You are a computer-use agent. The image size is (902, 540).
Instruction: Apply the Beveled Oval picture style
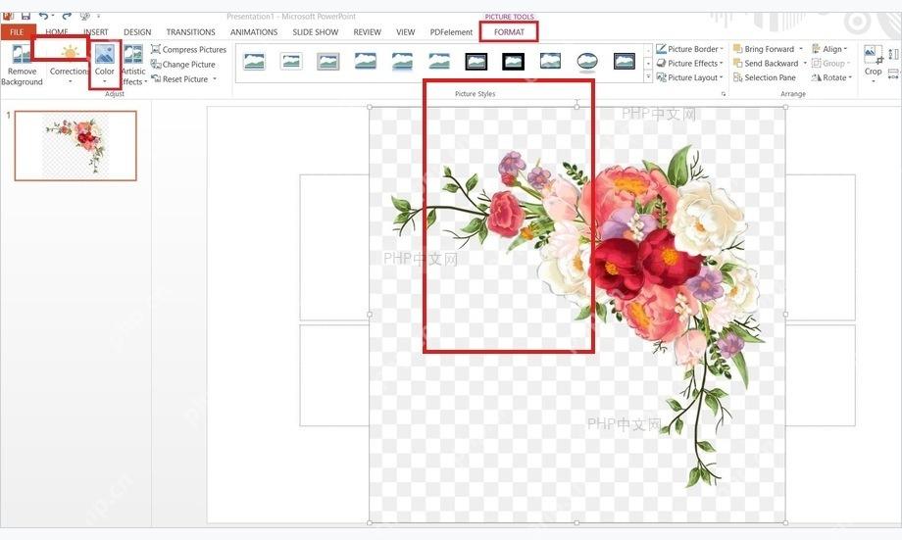(587, 61)
